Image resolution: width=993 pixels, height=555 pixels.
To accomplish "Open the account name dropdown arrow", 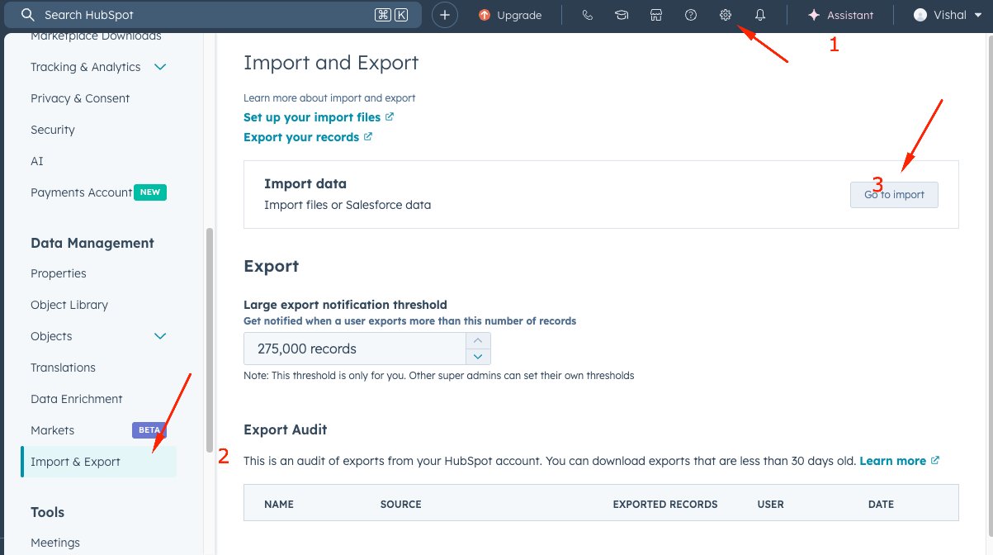I will tap(978, 14).
